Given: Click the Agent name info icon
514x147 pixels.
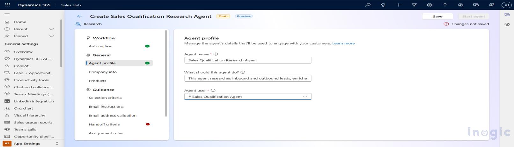Looking at the screenshot, I should pos(216,54).
